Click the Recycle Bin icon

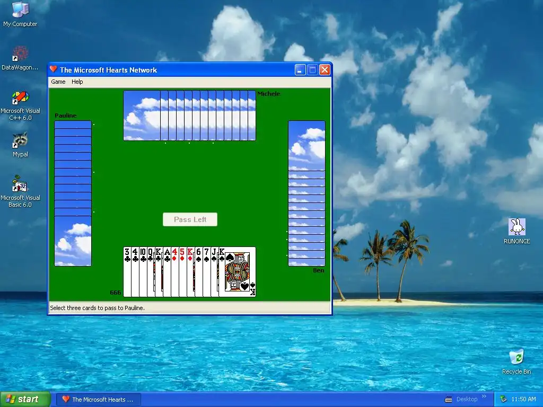[516, 361]
